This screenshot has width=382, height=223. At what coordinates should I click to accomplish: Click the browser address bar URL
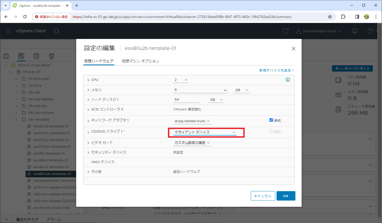coord(182,17)
